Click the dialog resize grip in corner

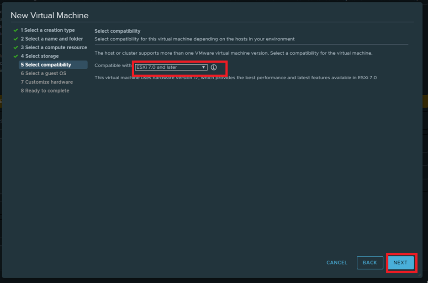(x=419, y=275)
